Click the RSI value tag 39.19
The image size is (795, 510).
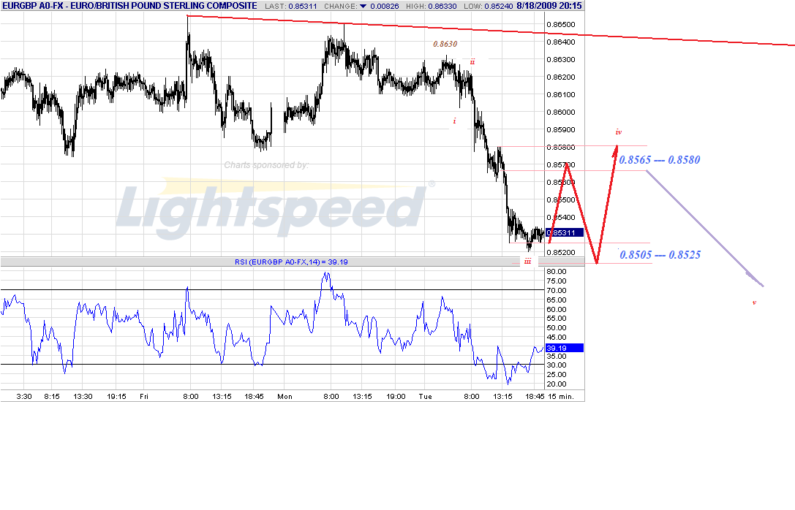pos(565,348)
